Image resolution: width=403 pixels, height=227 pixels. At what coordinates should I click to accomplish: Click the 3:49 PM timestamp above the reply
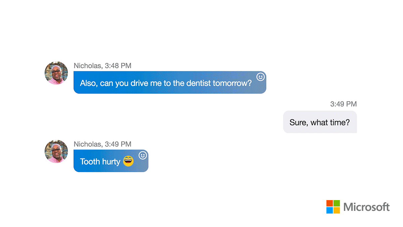point(343,104)
